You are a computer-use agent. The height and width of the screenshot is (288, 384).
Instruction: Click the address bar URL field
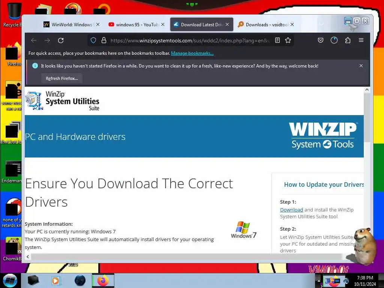[x=190, y=40]
